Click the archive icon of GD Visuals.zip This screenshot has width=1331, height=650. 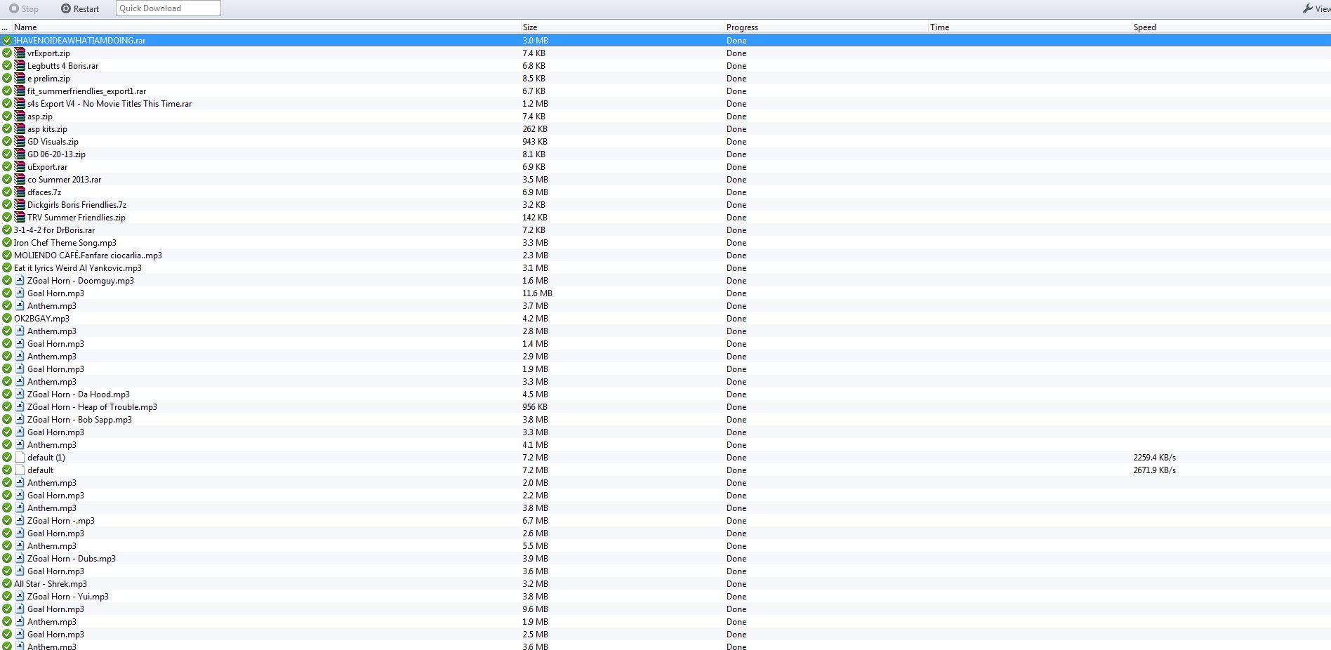(20, 142)
